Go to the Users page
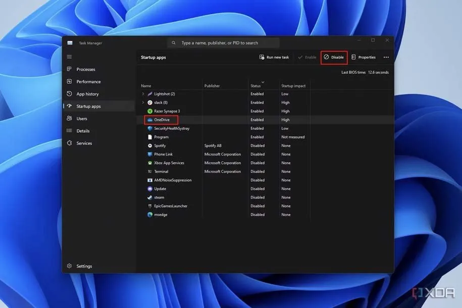Image resolution: width=462 pixels, height=308 pixels. (81, 119)
